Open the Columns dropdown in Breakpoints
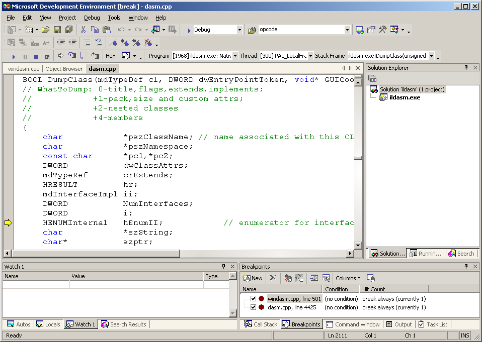This screenshot has height=342, width=482. pos(348,278)
